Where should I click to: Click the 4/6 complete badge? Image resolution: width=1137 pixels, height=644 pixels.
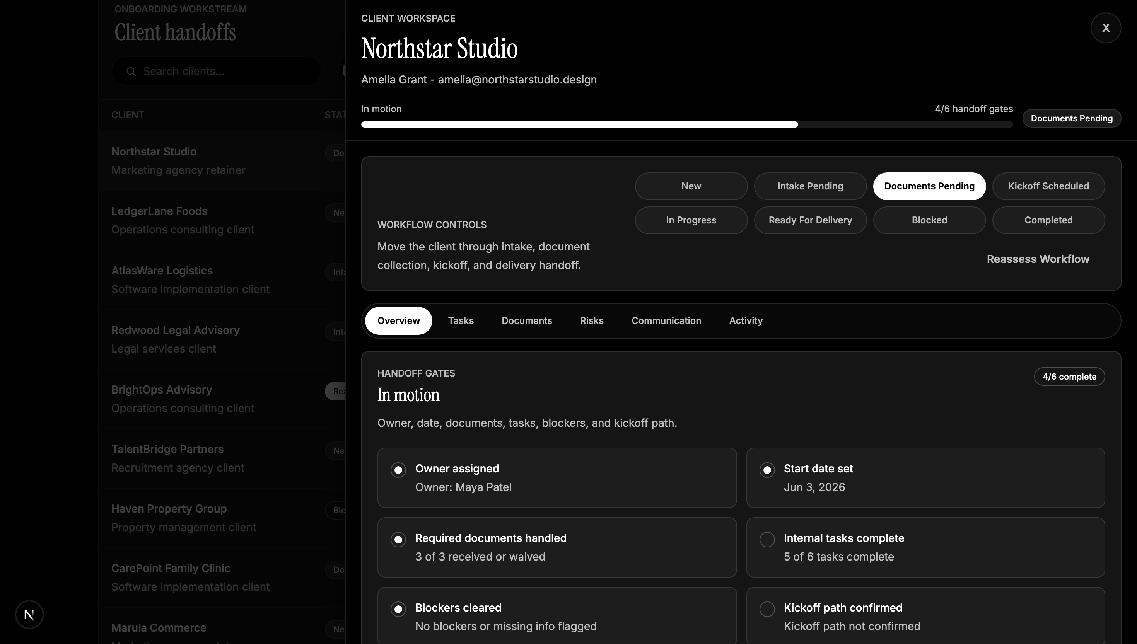click(1069, 377)
